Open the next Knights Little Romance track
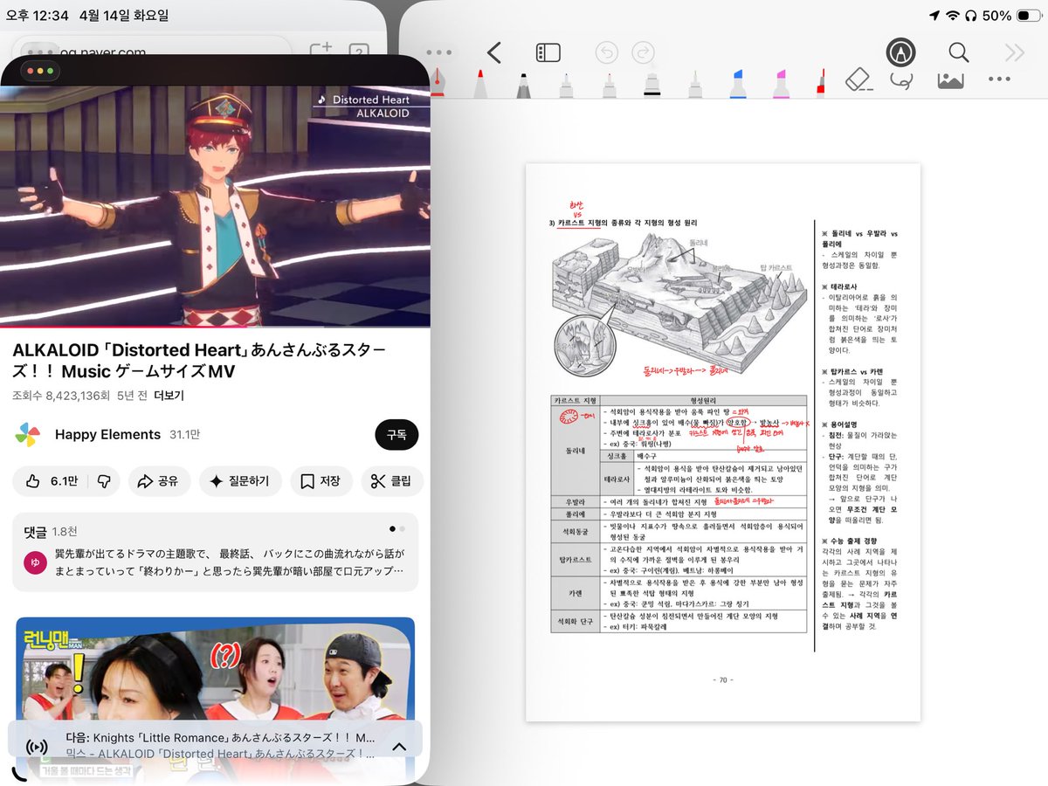This screenshot has width=1048, height=786. click(220, 737)
